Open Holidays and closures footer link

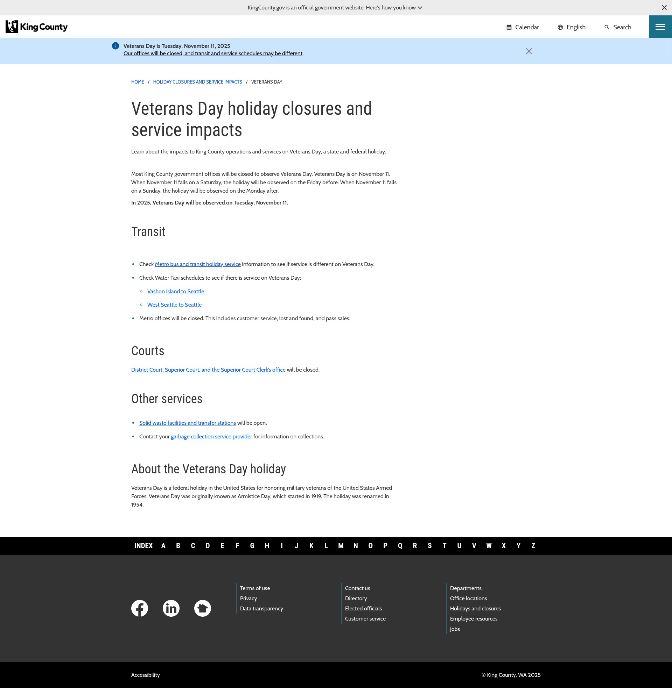tap(475, 609)
